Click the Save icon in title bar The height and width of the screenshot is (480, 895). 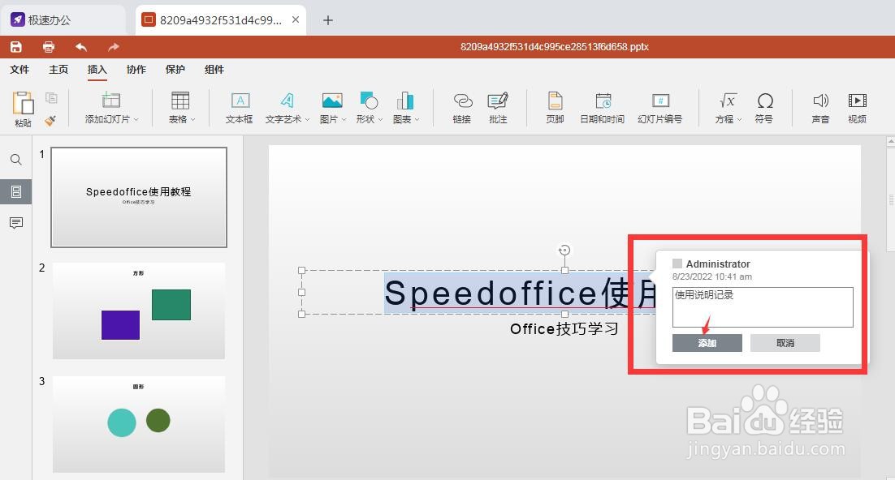[16, 47]
